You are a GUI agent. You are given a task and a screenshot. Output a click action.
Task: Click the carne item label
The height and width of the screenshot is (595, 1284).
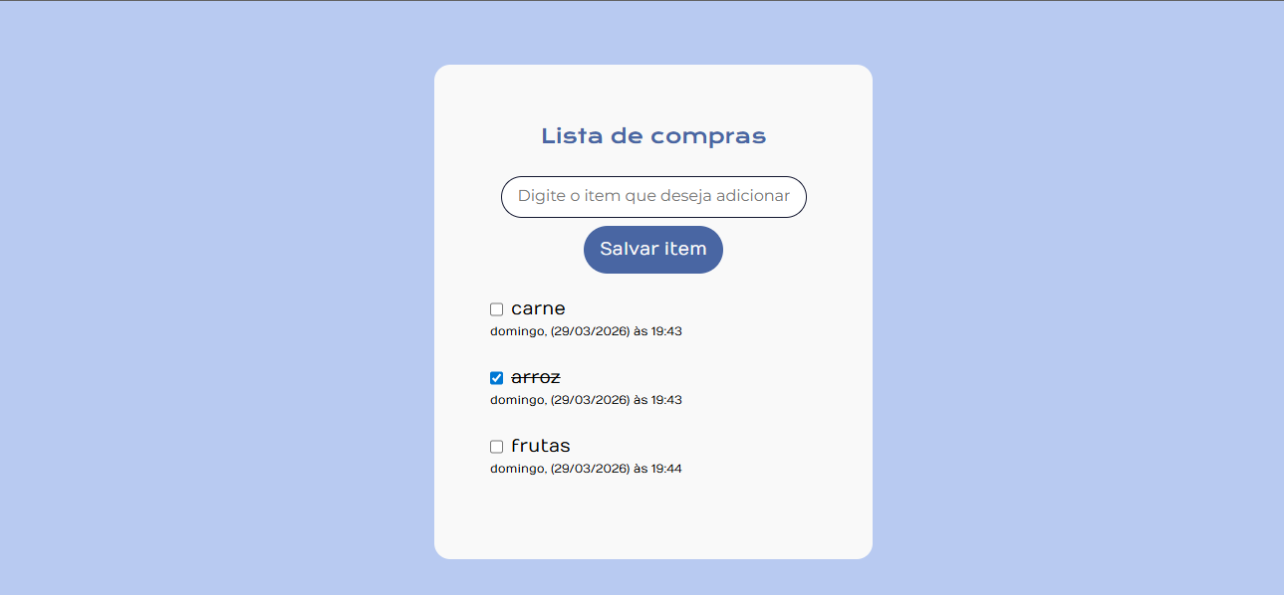click(x=538, y=308)
